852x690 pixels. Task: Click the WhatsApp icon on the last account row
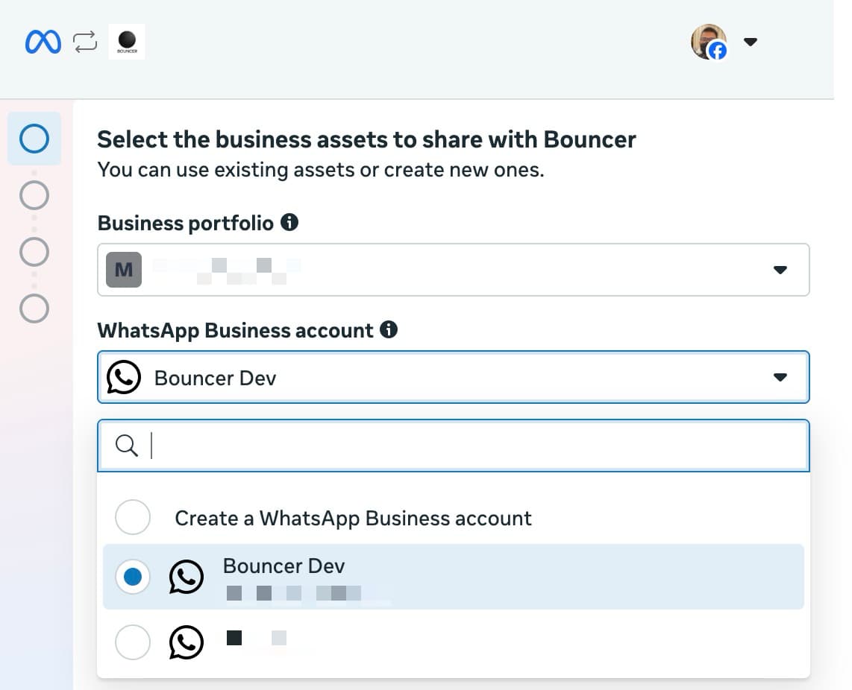(186, 642)
